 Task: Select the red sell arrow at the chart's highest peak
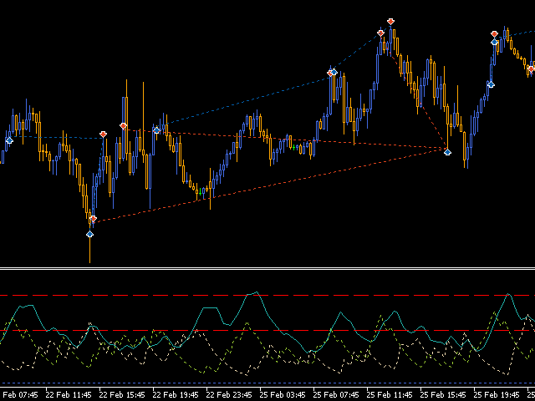pyautogui.click(x=390, y=22)
